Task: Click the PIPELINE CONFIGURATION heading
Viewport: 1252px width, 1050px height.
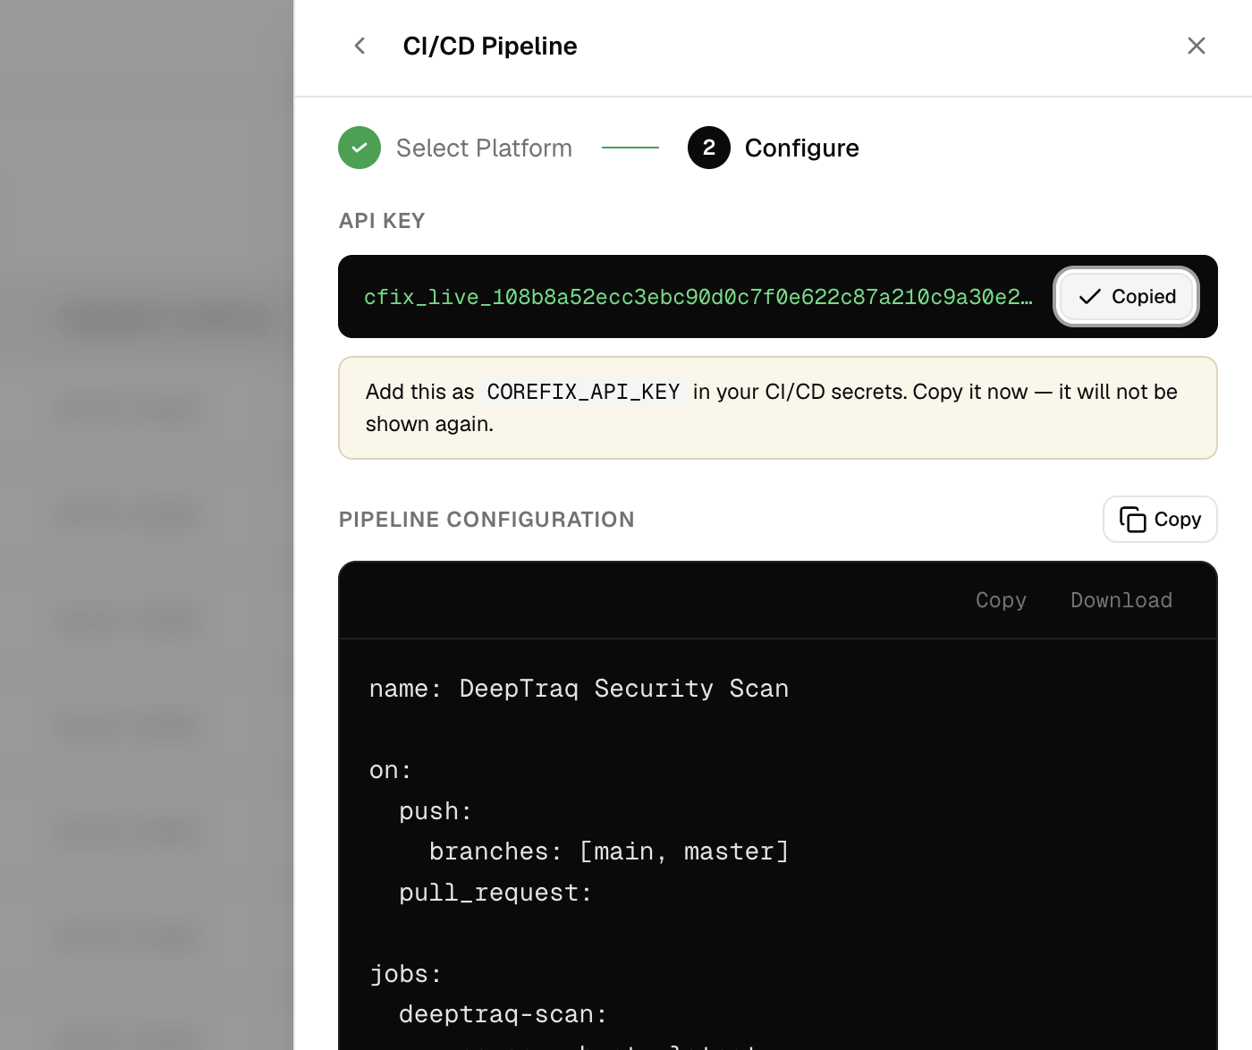Action: (486, 520)
